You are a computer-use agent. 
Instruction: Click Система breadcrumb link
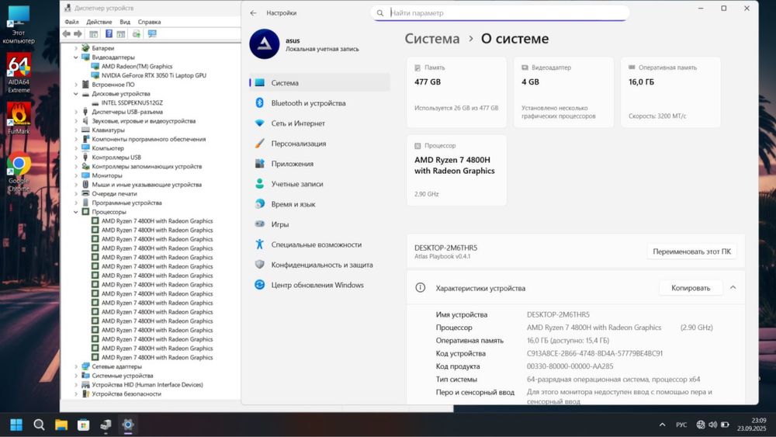tap(432, 39)
